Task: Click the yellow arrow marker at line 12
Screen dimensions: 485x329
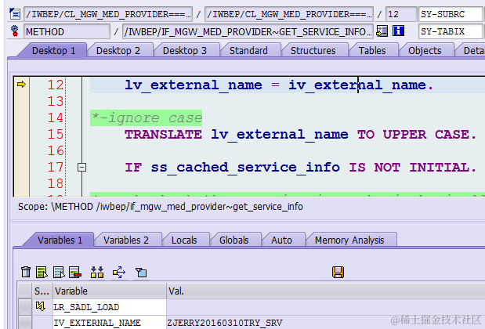Action: (x=21, y=84)
